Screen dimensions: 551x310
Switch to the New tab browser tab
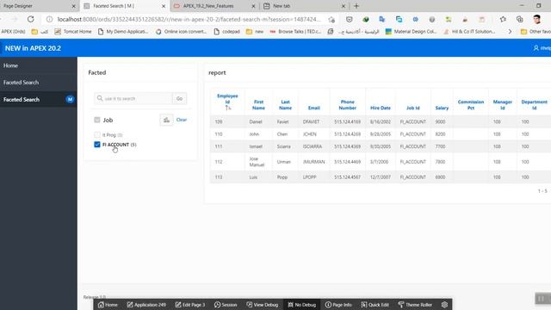pos(304,6)
